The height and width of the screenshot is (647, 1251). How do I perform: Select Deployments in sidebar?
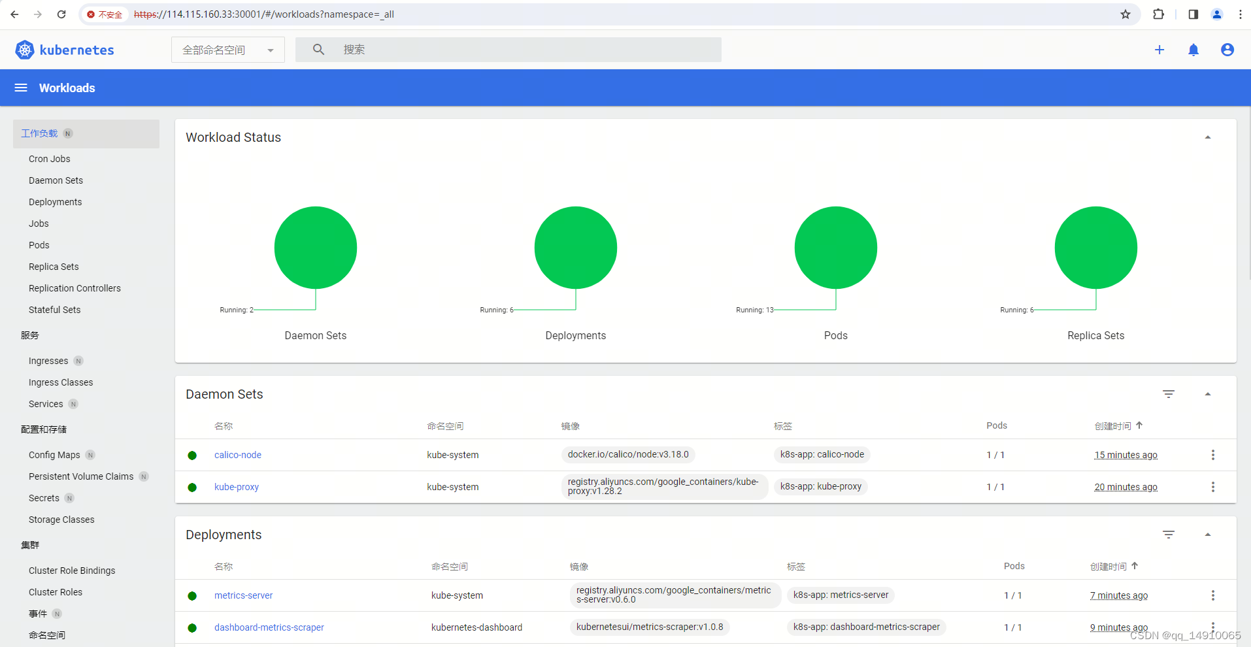click(55, 202)
